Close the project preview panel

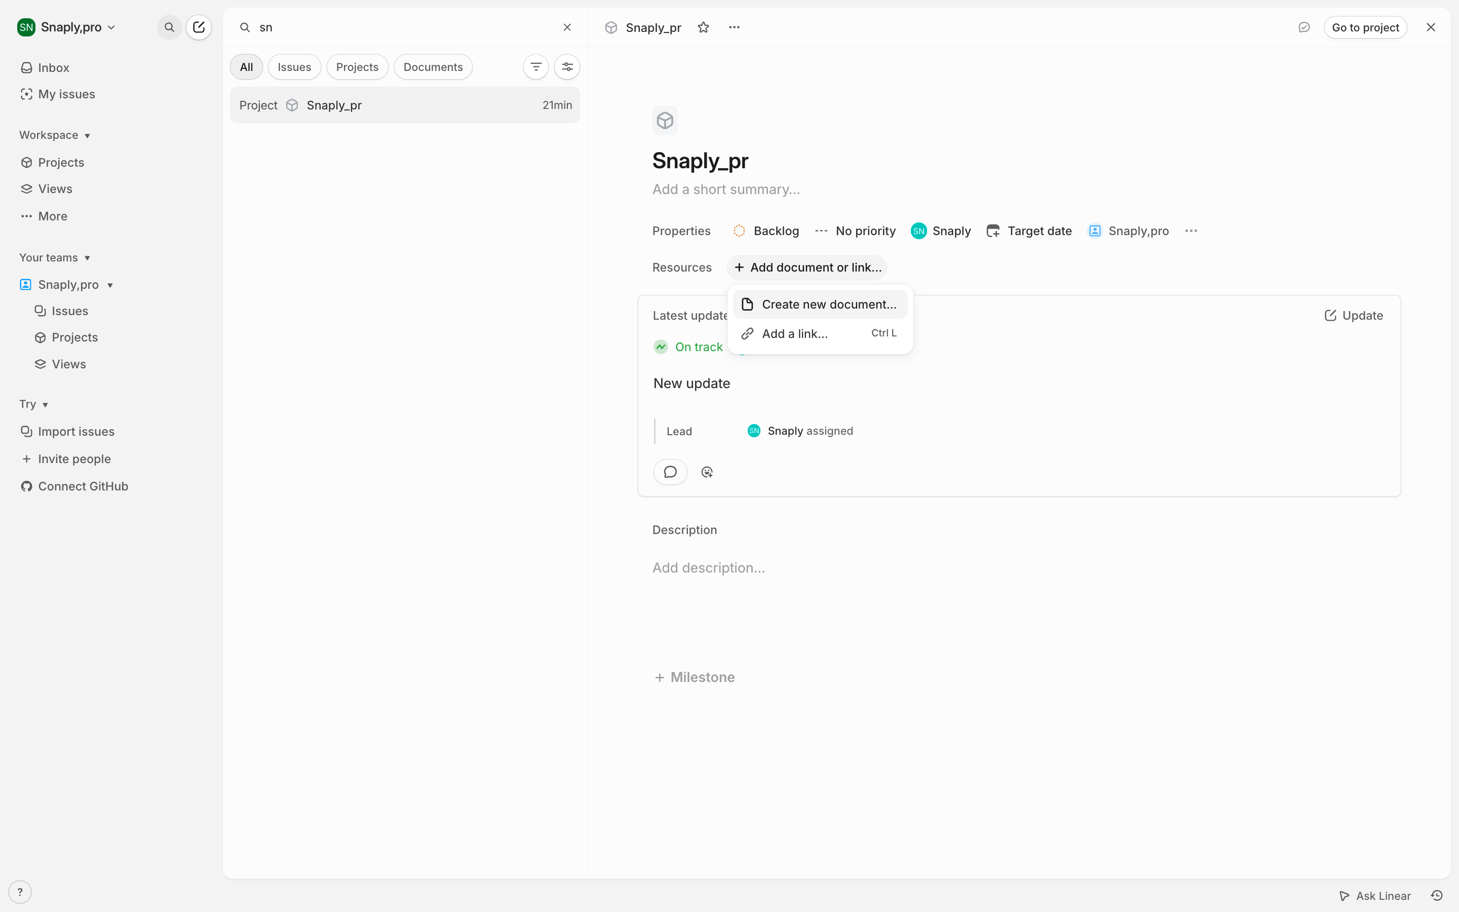(x=1430, y=27)
